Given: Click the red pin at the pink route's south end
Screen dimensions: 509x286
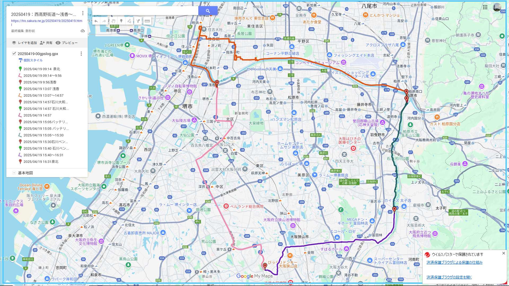Looking at the screenshot, I should pyautogui.click(x=265, y=266).
